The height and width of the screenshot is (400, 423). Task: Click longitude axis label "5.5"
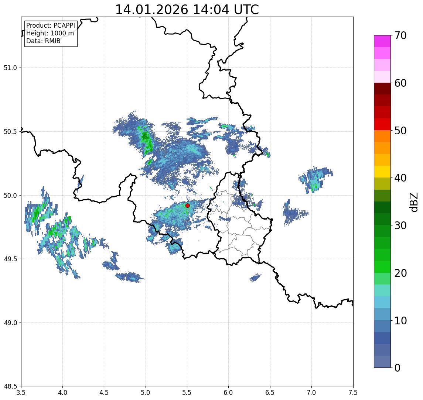187,393
